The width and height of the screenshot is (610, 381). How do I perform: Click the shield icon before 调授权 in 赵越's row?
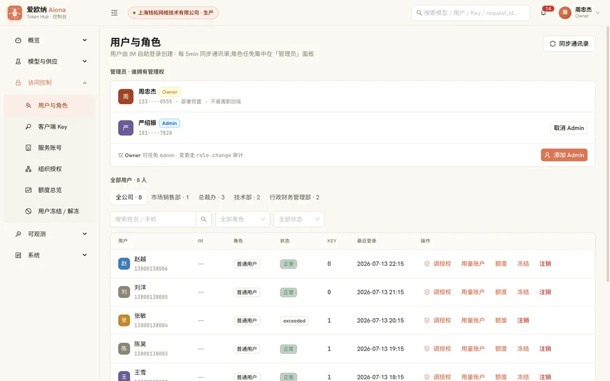427,264
